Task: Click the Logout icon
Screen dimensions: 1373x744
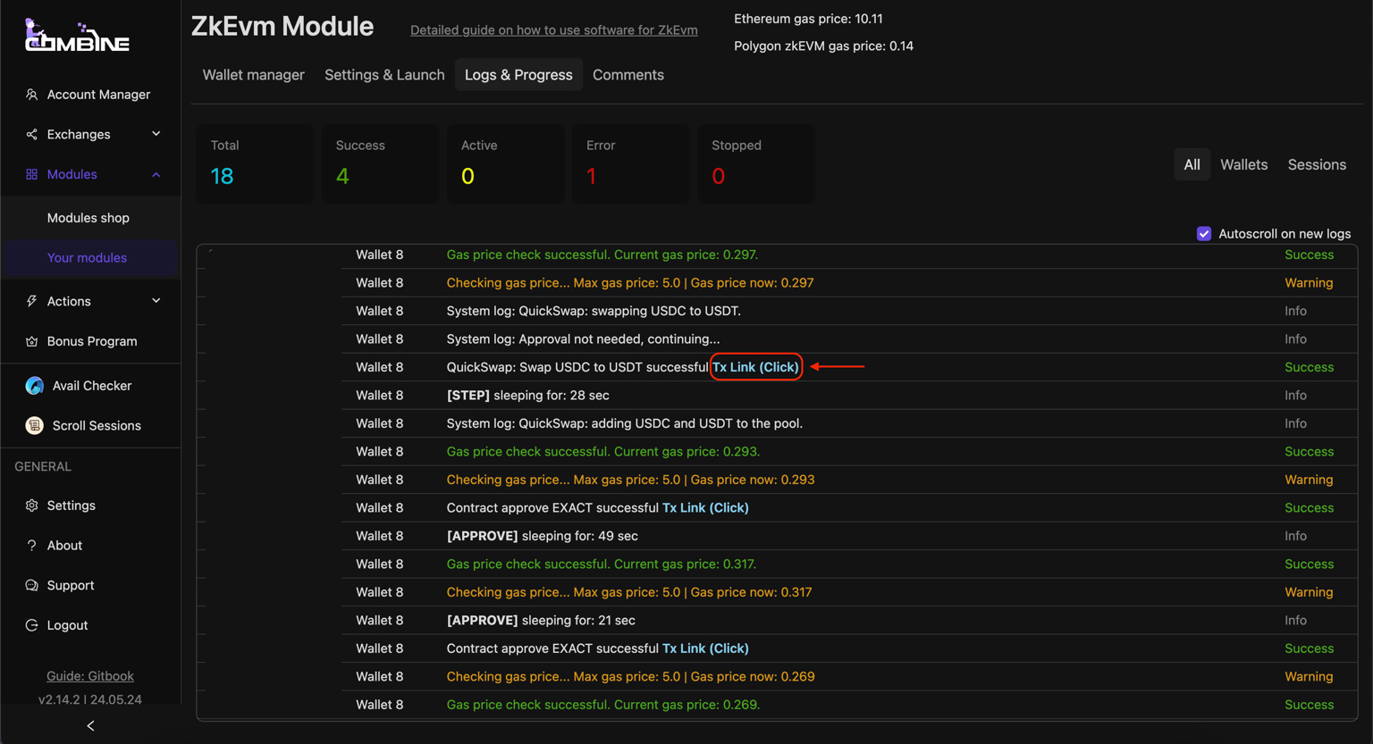Action: pos(32,625)
